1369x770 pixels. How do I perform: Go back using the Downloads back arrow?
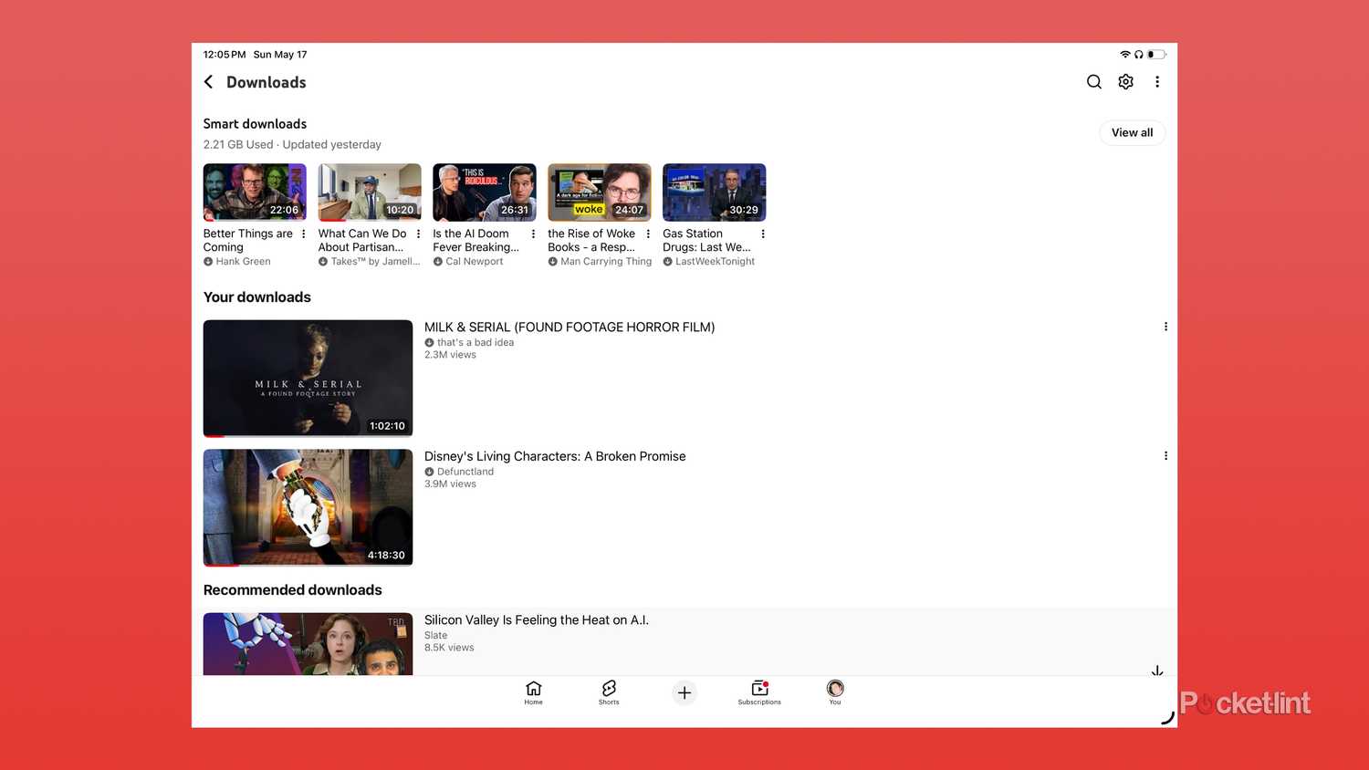[x=208, y=82]
